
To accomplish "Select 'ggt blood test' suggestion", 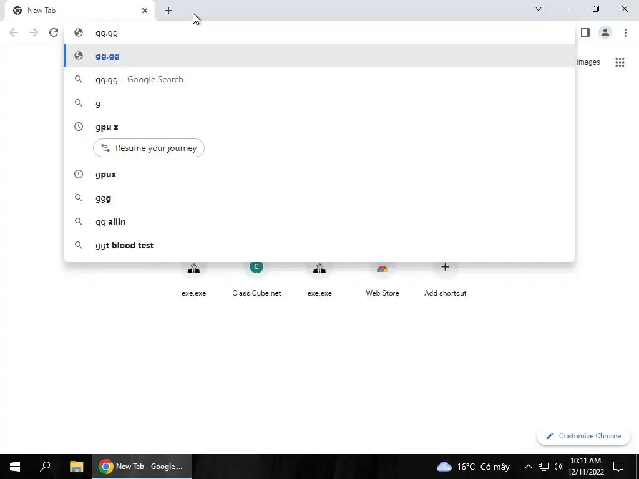I will tap(319, 245).
